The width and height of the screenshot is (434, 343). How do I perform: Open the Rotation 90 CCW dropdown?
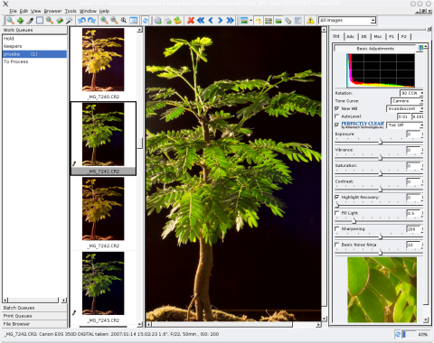[x=411, y=93]
